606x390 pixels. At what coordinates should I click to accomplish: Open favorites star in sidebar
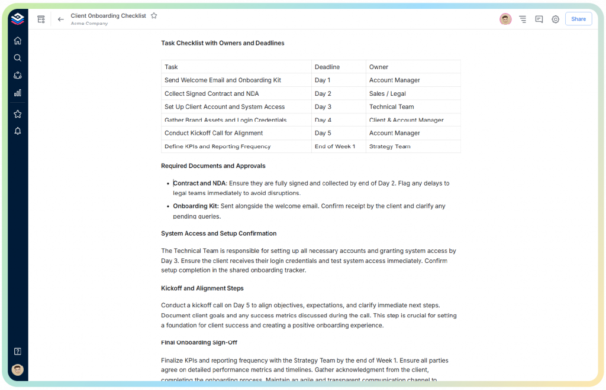(x=17, y=114)
